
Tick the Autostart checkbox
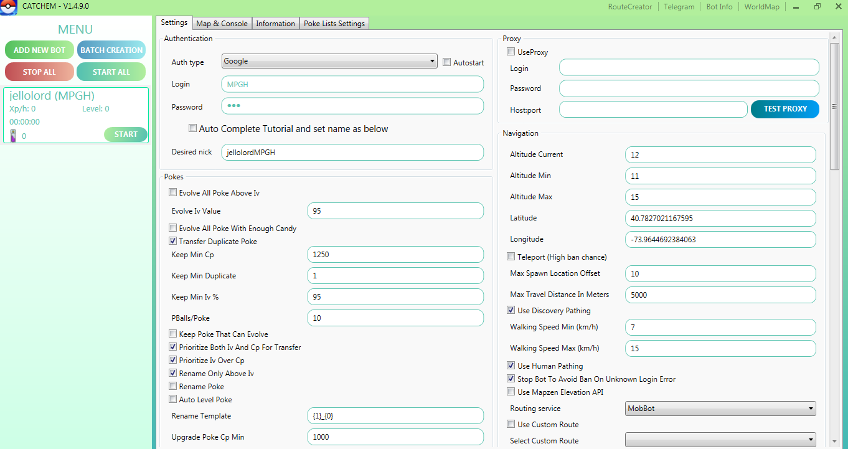point(447,62)
